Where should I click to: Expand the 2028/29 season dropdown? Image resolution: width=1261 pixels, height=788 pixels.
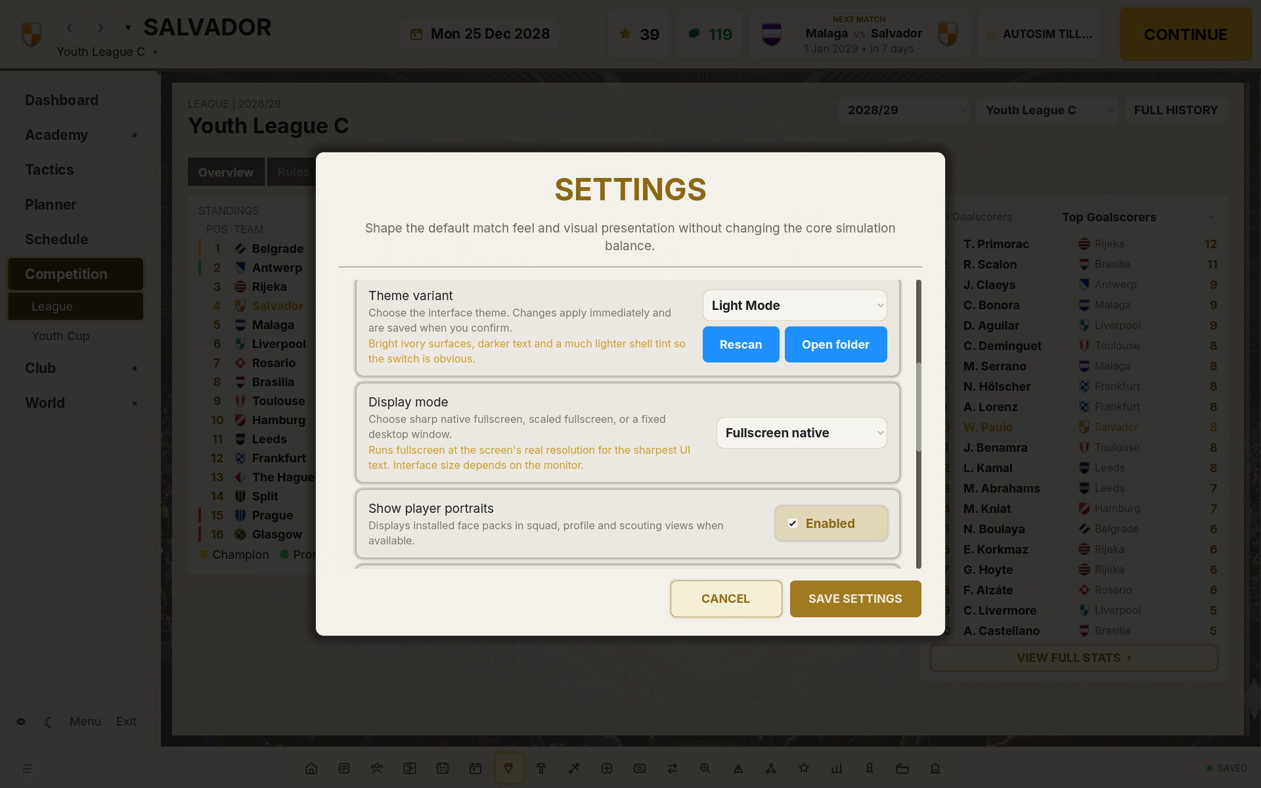pos(905,110)
